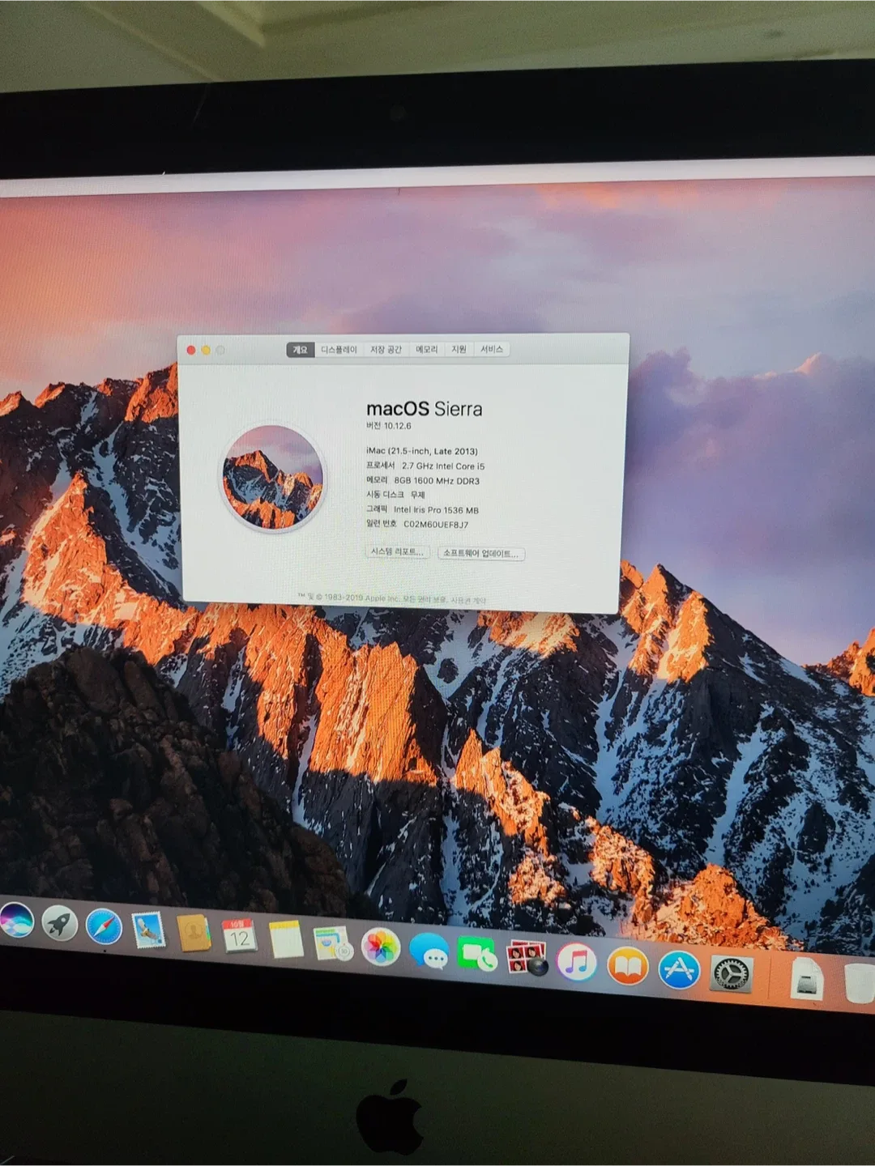
Task: Click the macOS Sierra title text
Action: [424, 409]
